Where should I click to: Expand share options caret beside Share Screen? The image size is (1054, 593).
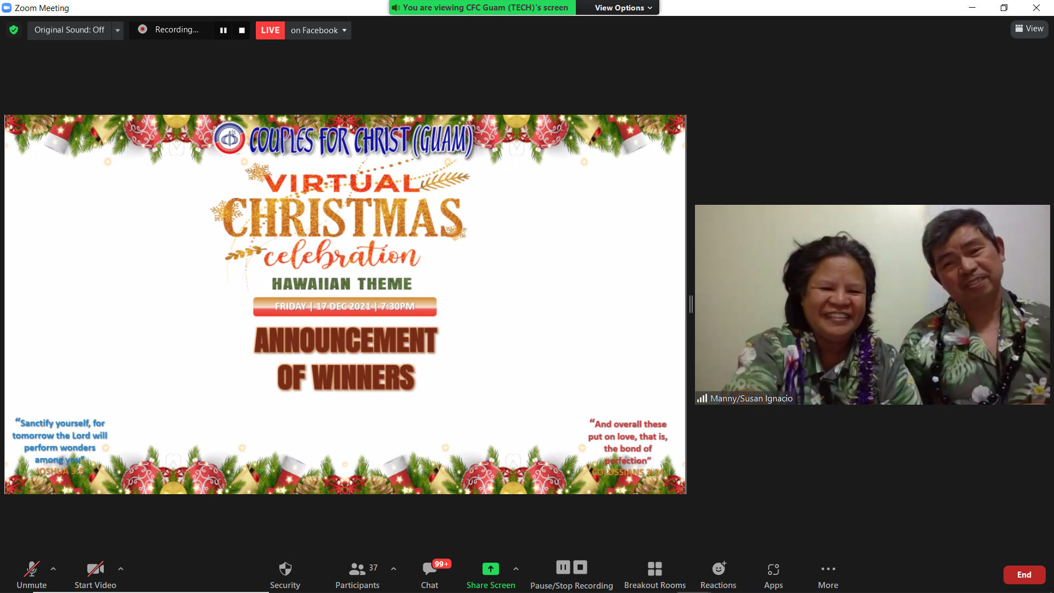pyautogui.click(x=516, y=569)
